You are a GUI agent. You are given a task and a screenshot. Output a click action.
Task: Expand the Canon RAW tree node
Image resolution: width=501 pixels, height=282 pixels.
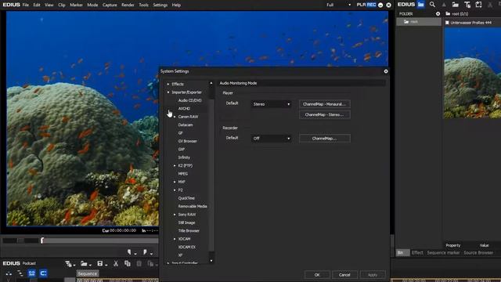coord(175,117)
